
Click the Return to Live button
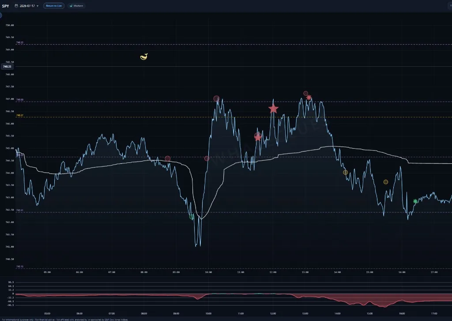54,6
